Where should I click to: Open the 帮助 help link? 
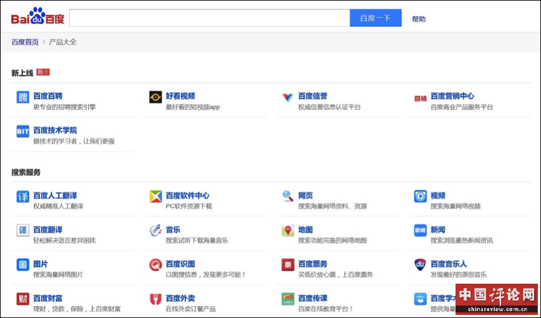tap(419, 19)
